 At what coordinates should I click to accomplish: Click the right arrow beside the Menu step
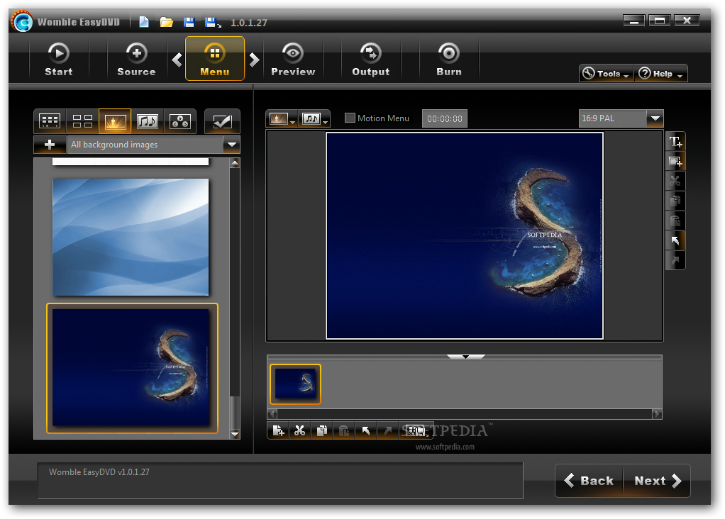pos(254,60)
